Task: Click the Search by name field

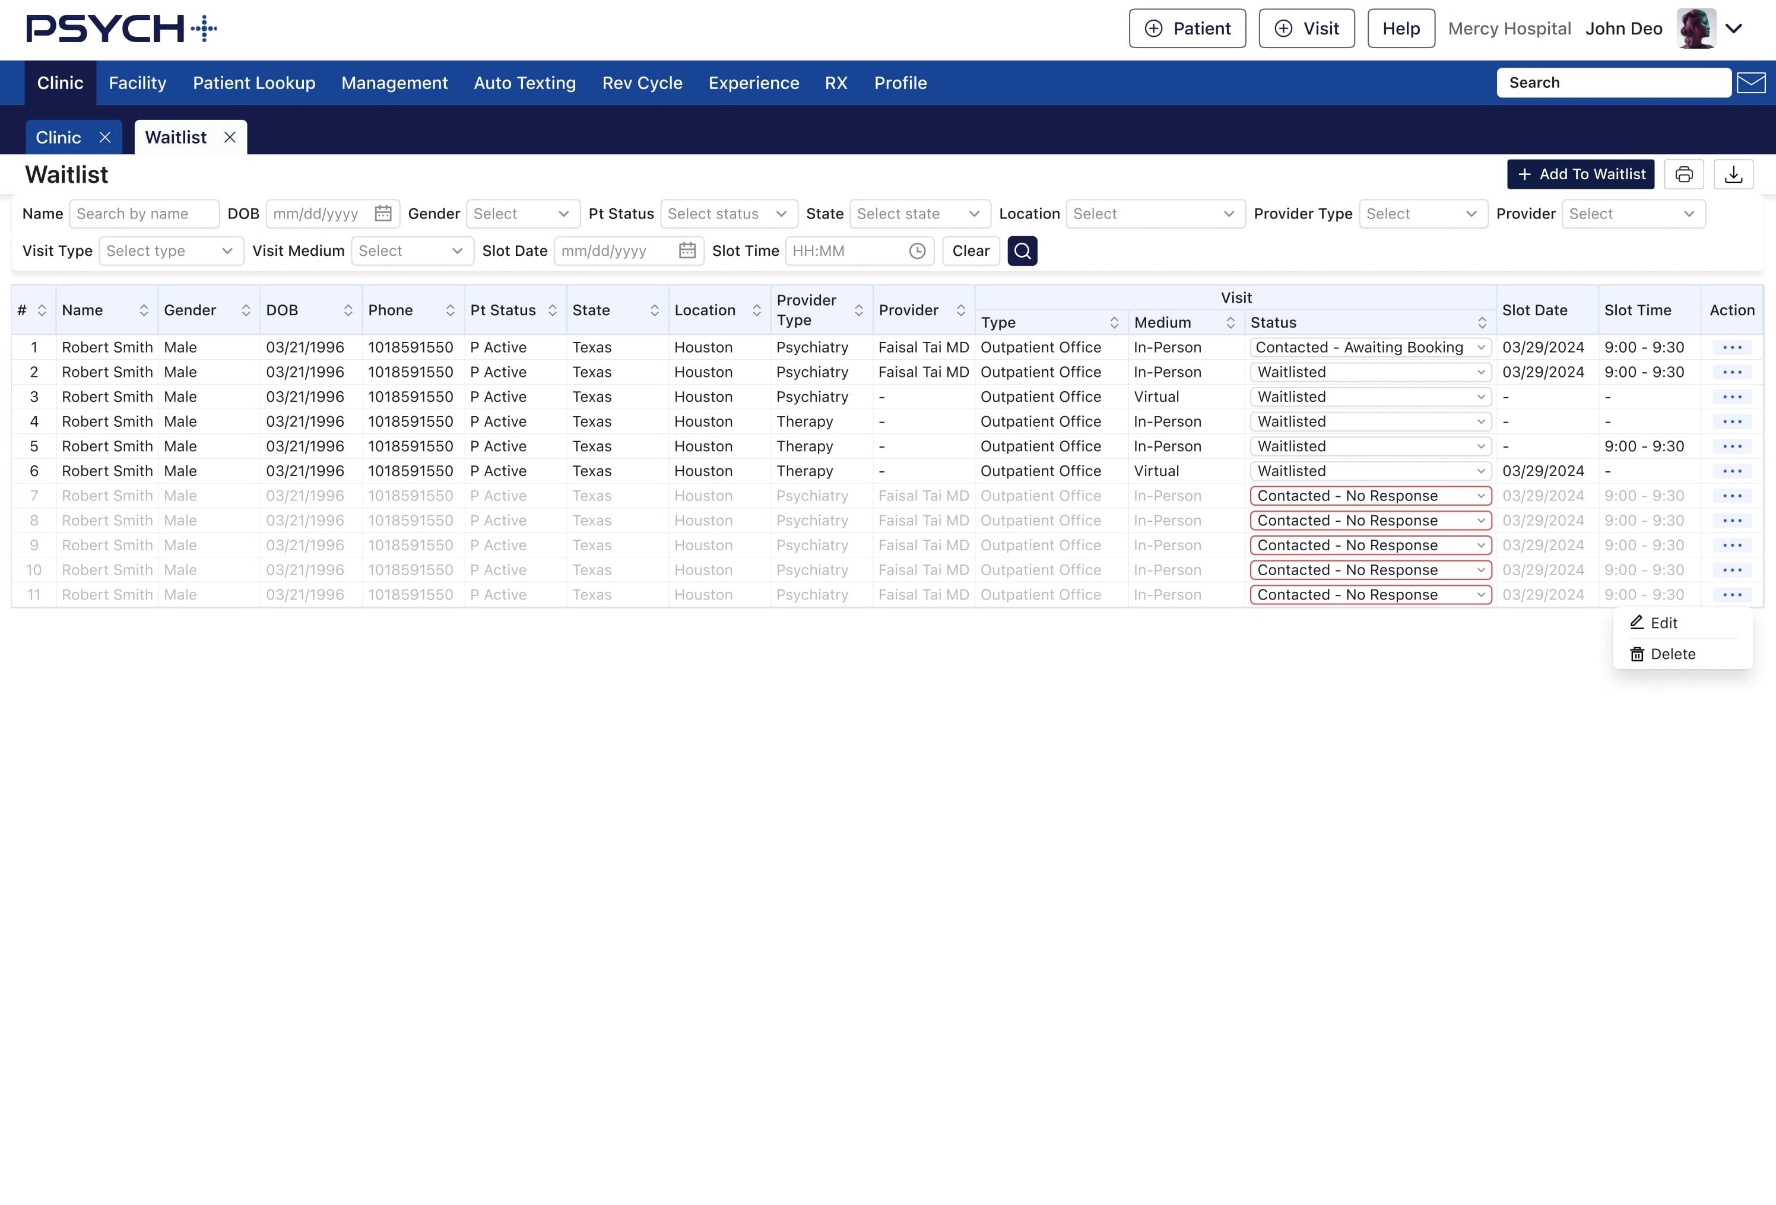Action: pyautogui.click(x=144, y=214)
